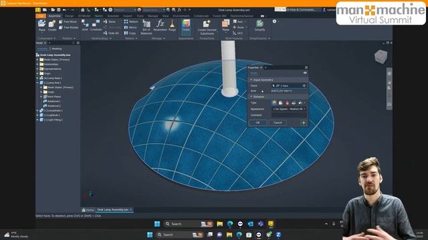
Task: Click the Simplify tool
Action: (x=260, y=25)
